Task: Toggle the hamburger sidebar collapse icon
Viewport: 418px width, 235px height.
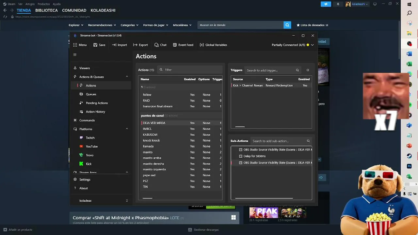Action: (75, 55)
